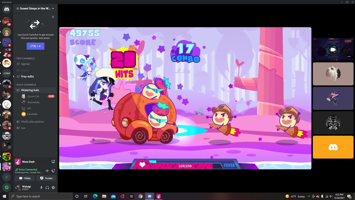This screenshot has height=200, width=355.
Task: Open Task View in the taskbar
Action: click(86, 196)
